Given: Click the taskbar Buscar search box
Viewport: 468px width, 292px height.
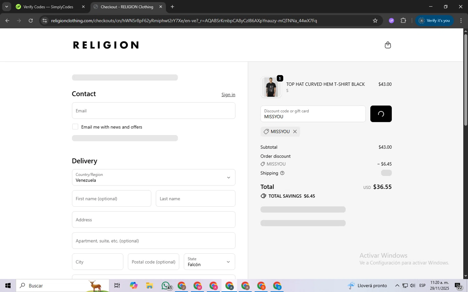Looking at the screenshot, I should pos(62,285).
